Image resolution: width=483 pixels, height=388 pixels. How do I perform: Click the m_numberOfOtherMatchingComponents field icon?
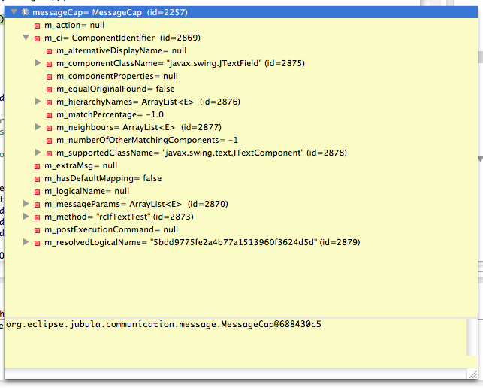49,141
